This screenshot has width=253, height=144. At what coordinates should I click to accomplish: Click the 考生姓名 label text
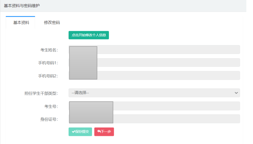coord(49,50)
